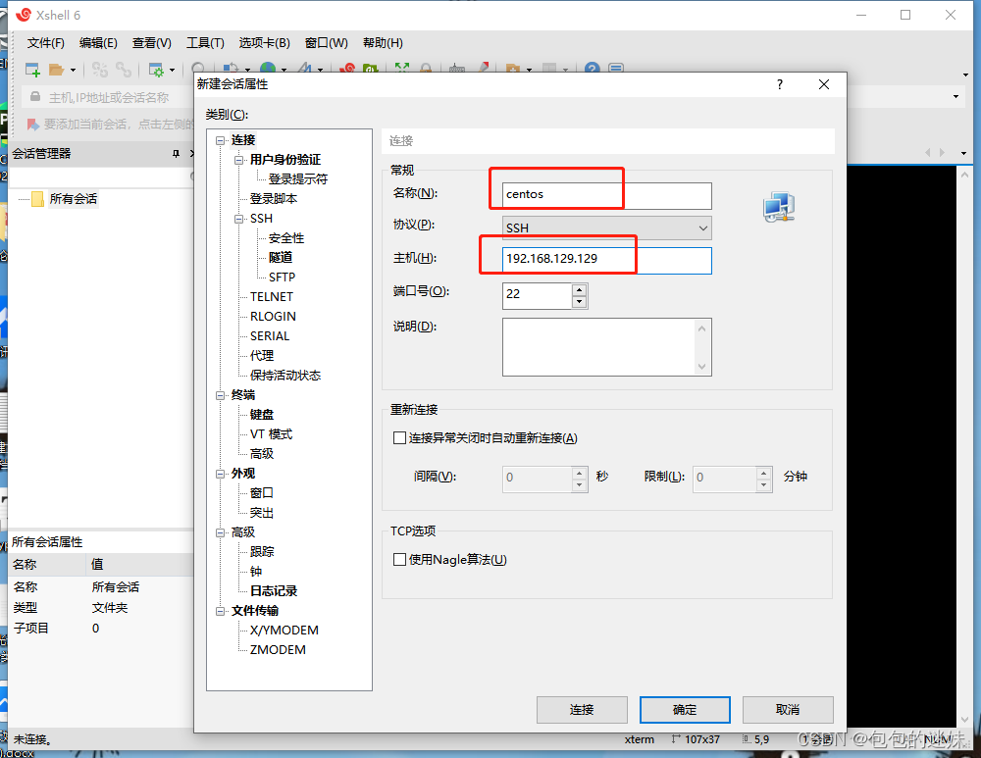The height and width of the screenshot is (758, 981).
Task: Click the tab scroll right arrow
Action: click(x=942, y=153)
